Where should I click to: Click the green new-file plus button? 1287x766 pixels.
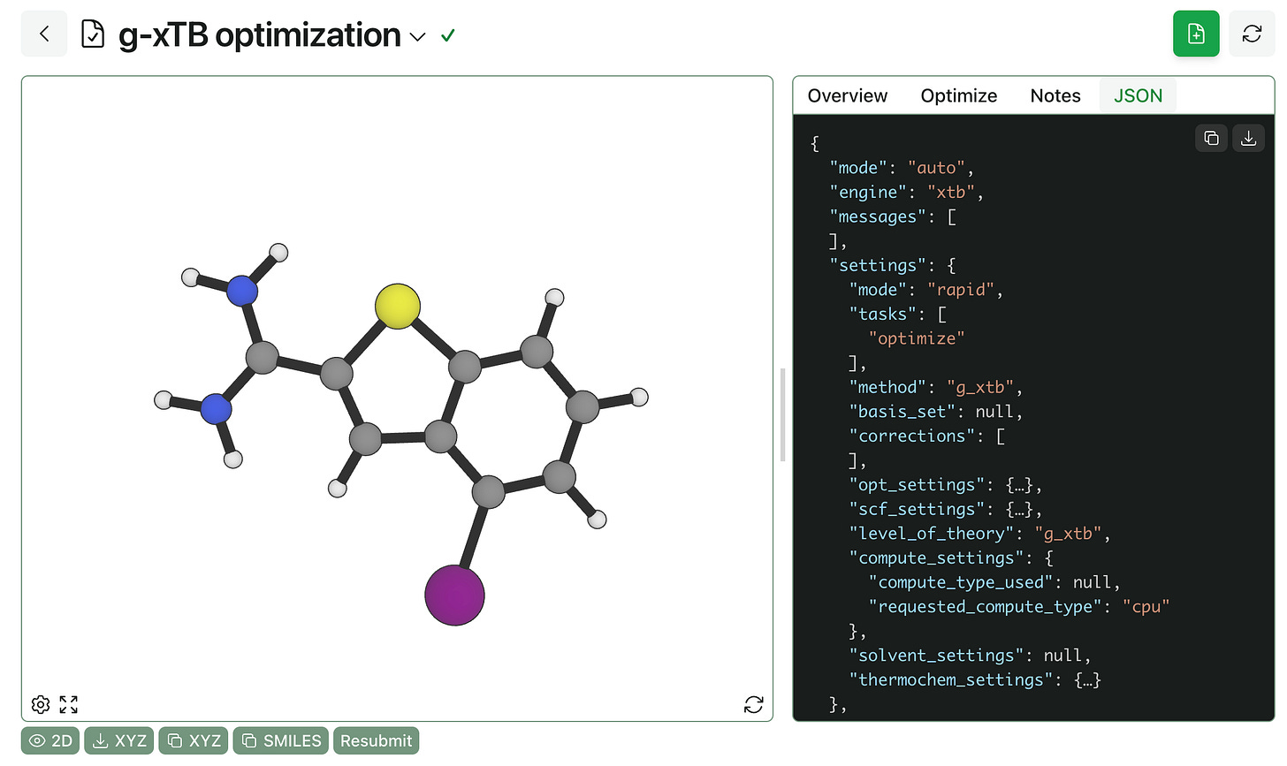[x=1196, y=34]
